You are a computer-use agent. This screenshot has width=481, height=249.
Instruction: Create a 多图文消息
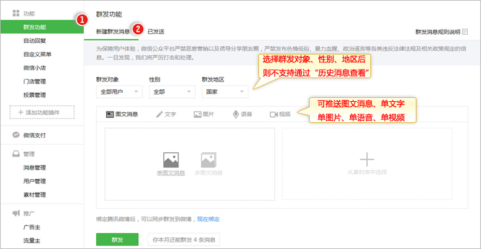click(x=209, y=164)
